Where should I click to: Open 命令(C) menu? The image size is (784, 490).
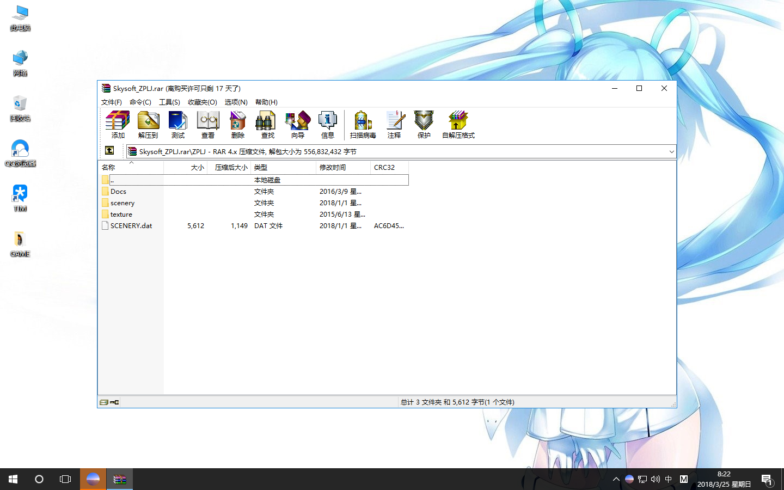[x=140, y=102]
